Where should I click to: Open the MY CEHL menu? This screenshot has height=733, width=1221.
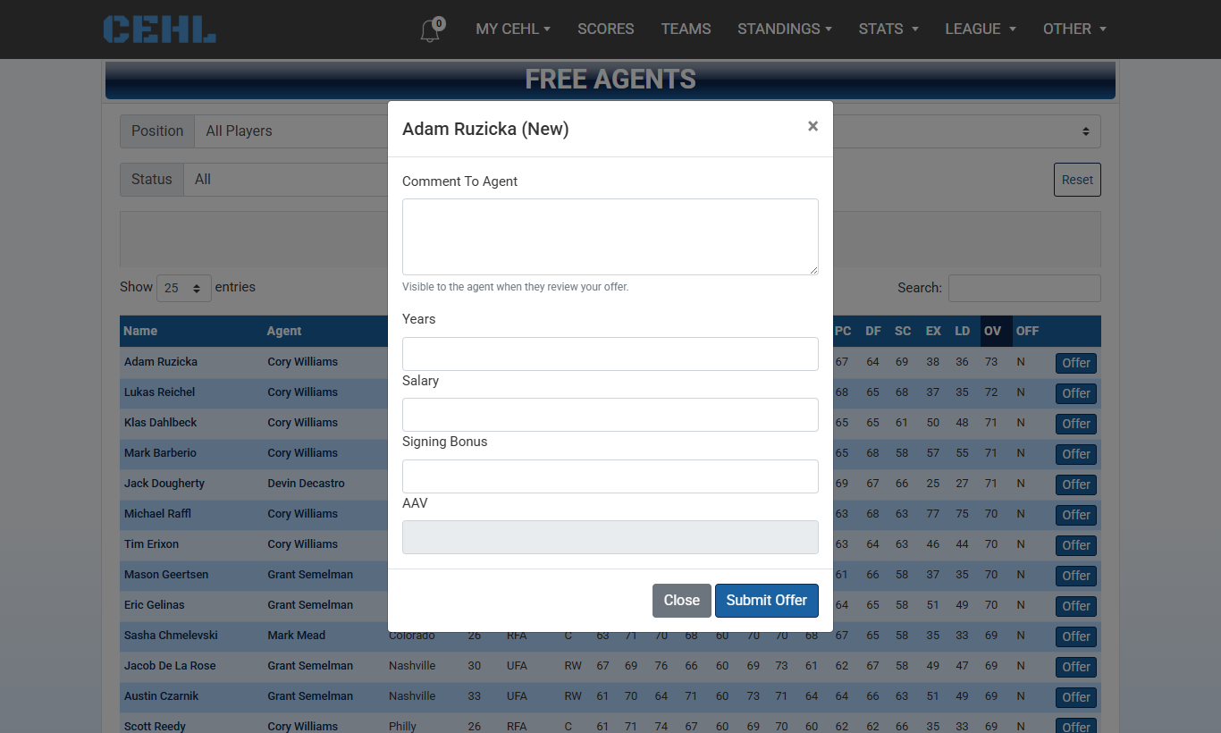[x=513, y=29]
